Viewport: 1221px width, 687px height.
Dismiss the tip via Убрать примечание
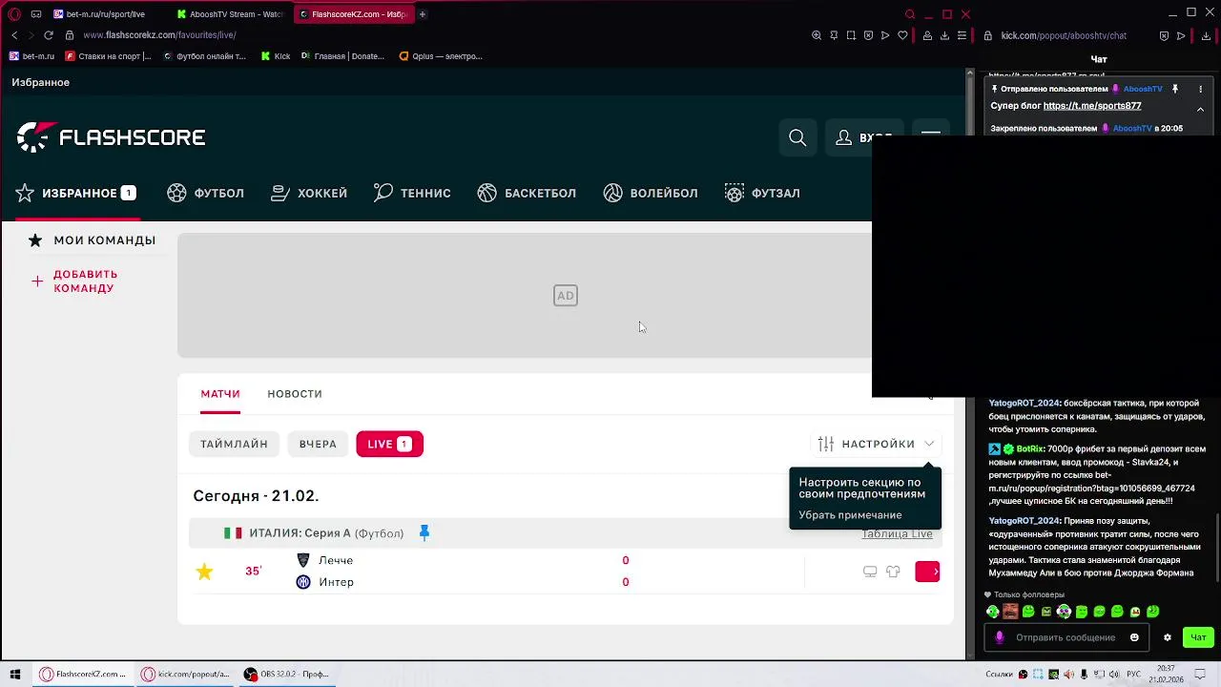[850, 515]
